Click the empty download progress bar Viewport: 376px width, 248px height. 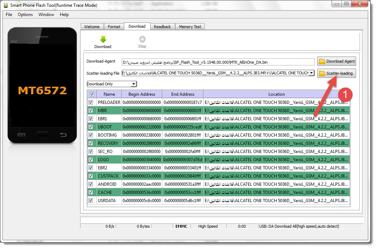point(221,220)
